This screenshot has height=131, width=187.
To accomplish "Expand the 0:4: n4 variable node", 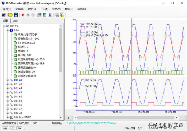I will click(x=8, y=97).
